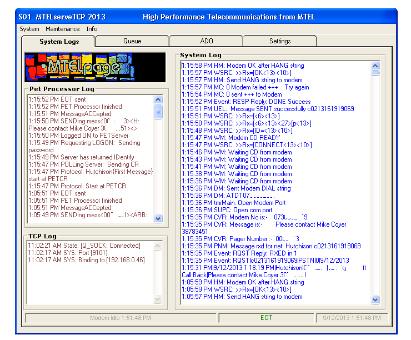
Task: Select "Event: RESP Reply: DONE Success" line
Action: (246, 102)
